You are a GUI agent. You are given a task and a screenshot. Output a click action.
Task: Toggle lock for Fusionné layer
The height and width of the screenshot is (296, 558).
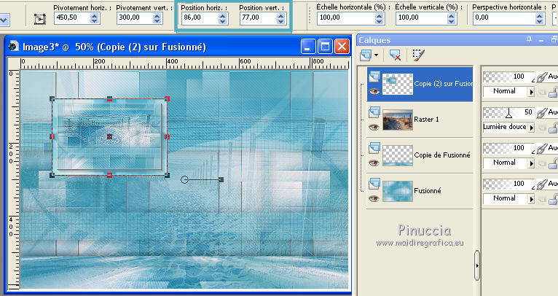pyautogui.click(x=553, y=200)
